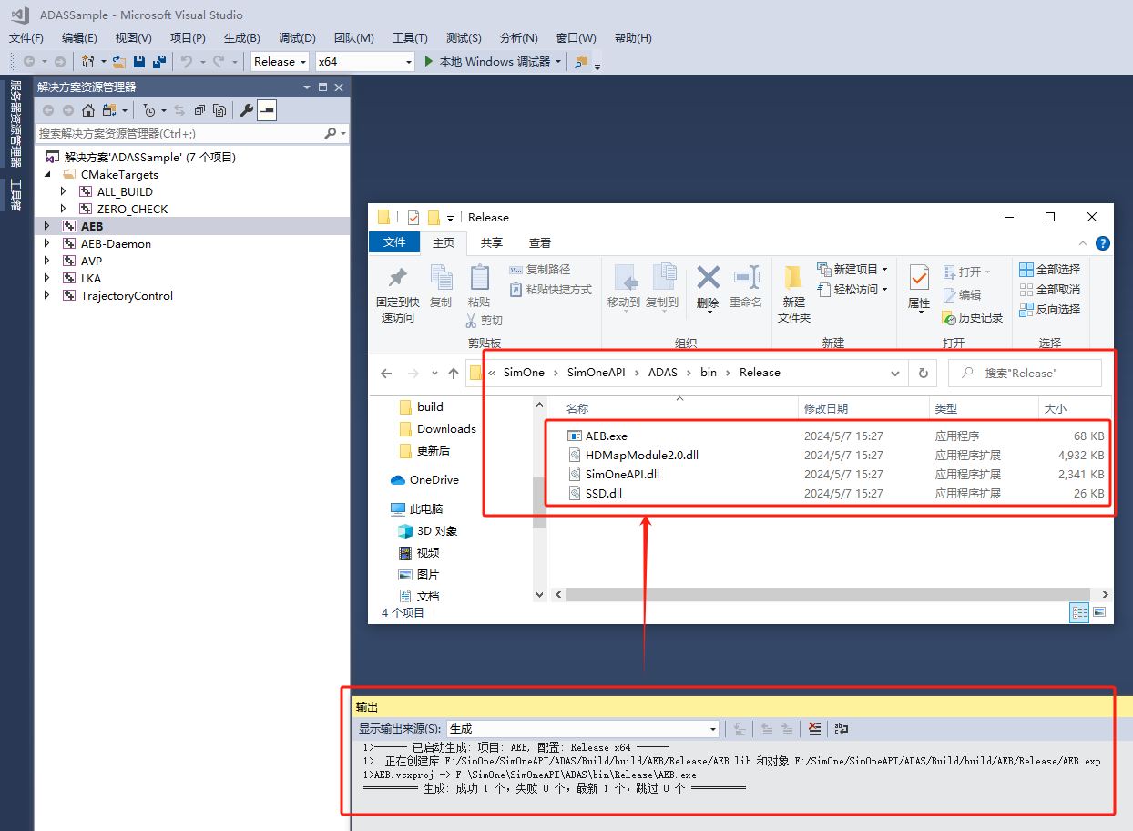Viewport: 1133px width, 831px height.
Task: Open the 生成(B) build menu
Action: (242, 38)
